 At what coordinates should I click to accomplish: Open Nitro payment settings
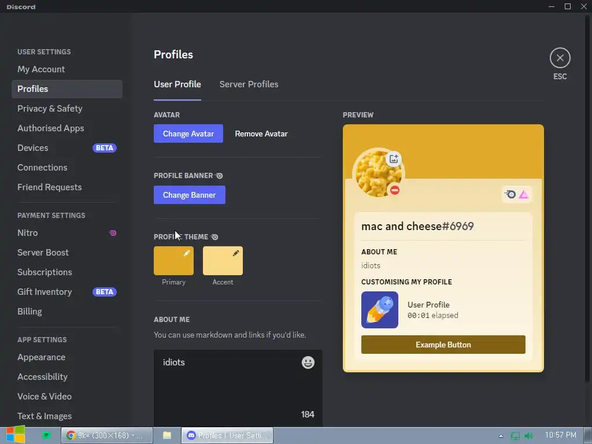point(67,232)
